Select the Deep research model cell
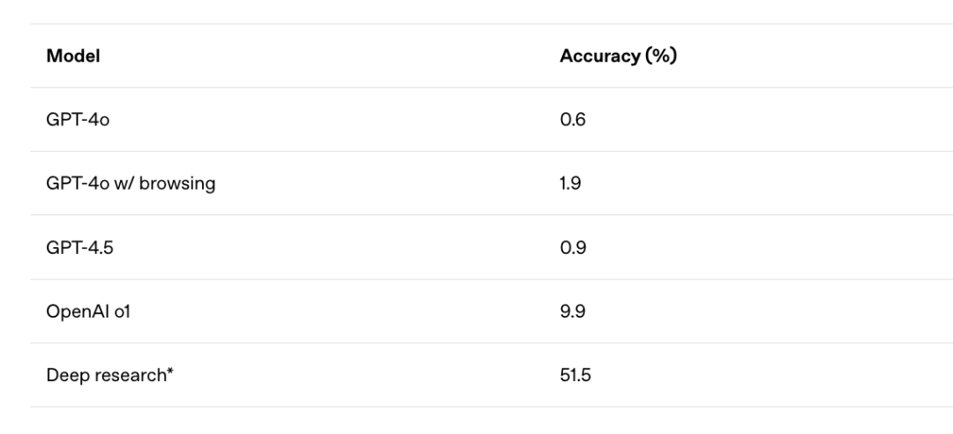953x434 pixels. point(109,376)
